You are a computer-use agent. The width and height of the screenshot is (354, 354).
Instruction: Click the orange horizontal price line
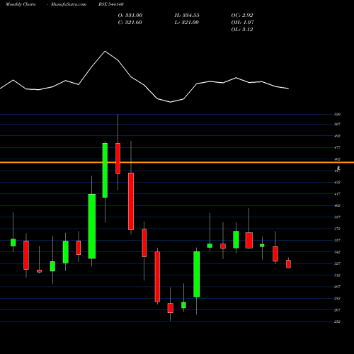[177, 162]
